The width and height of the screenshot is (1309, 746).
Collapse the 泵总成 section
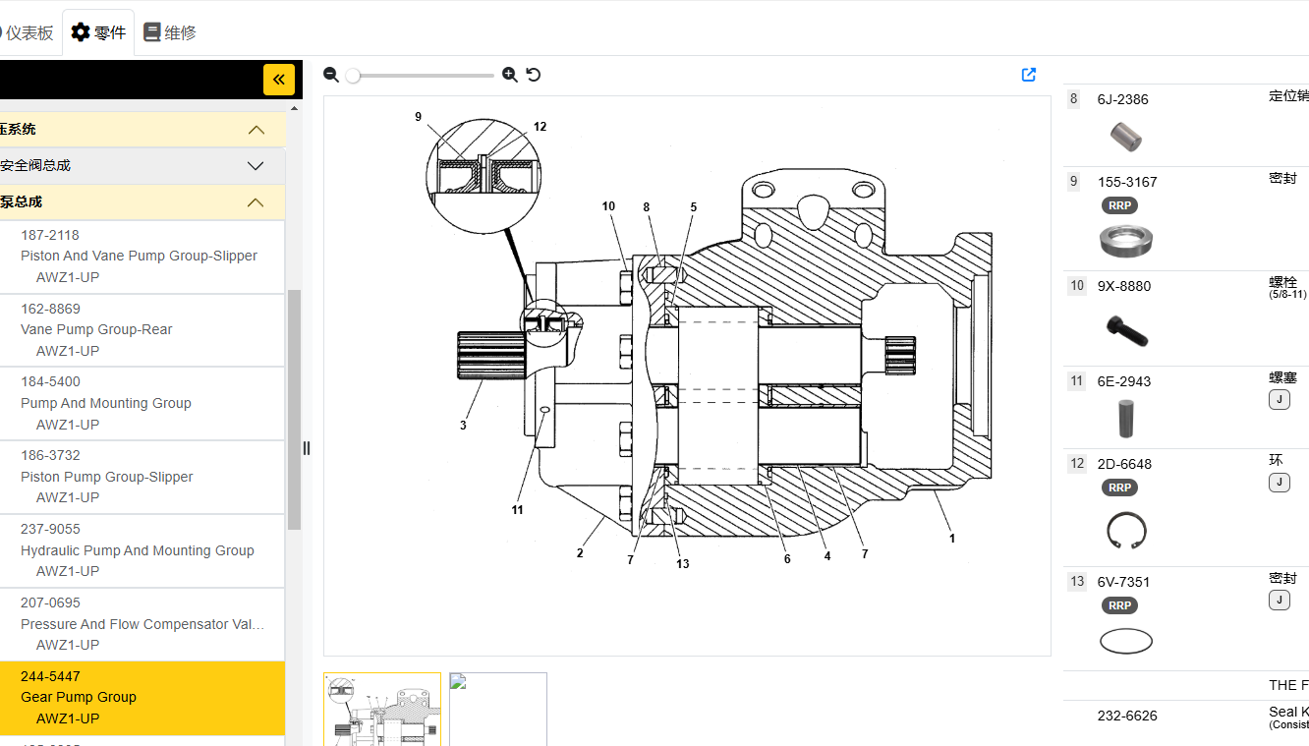pos(256,202)
